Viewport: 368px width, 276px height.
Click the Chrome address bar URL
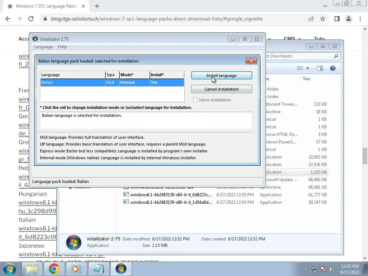coord(157,19)
